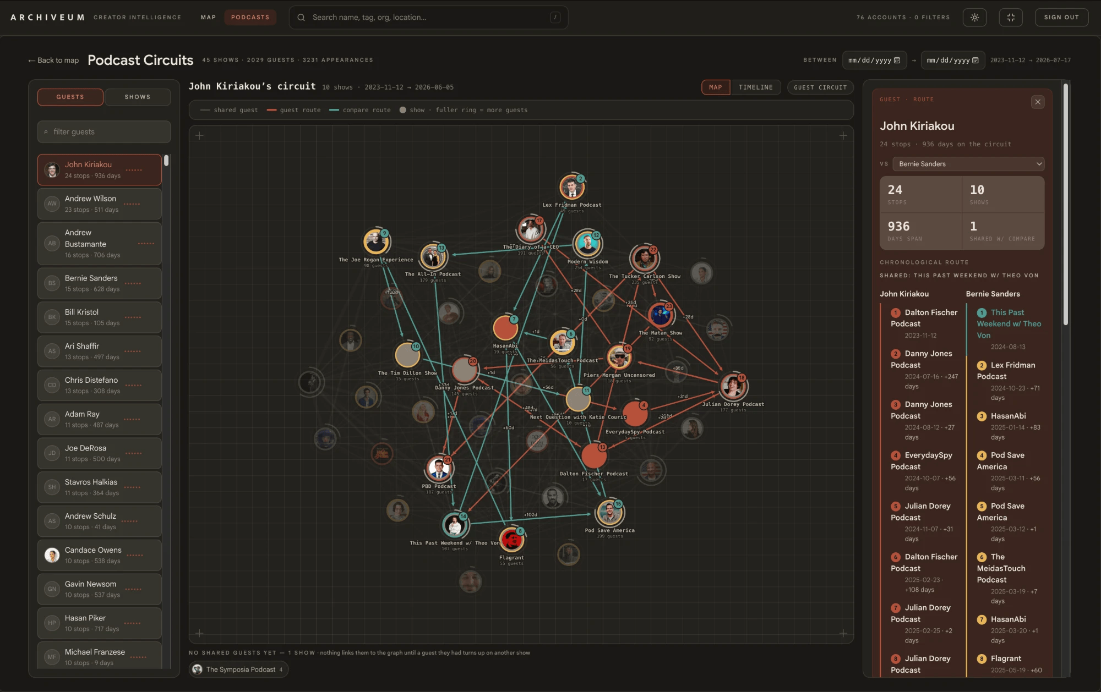Close the John Kiriakou route panel
1101x692 pixels.
[x=1038, y=102]
